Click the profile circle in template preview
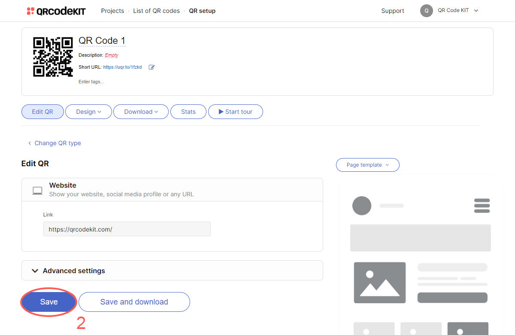Image resolution: width=515 pixels, height=335 pixels. point(361,206)
